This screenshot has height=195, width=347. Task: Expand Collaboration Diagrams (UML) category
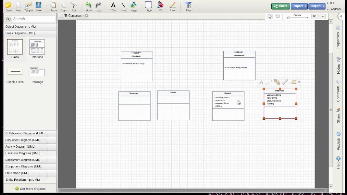tap(30, 133)
